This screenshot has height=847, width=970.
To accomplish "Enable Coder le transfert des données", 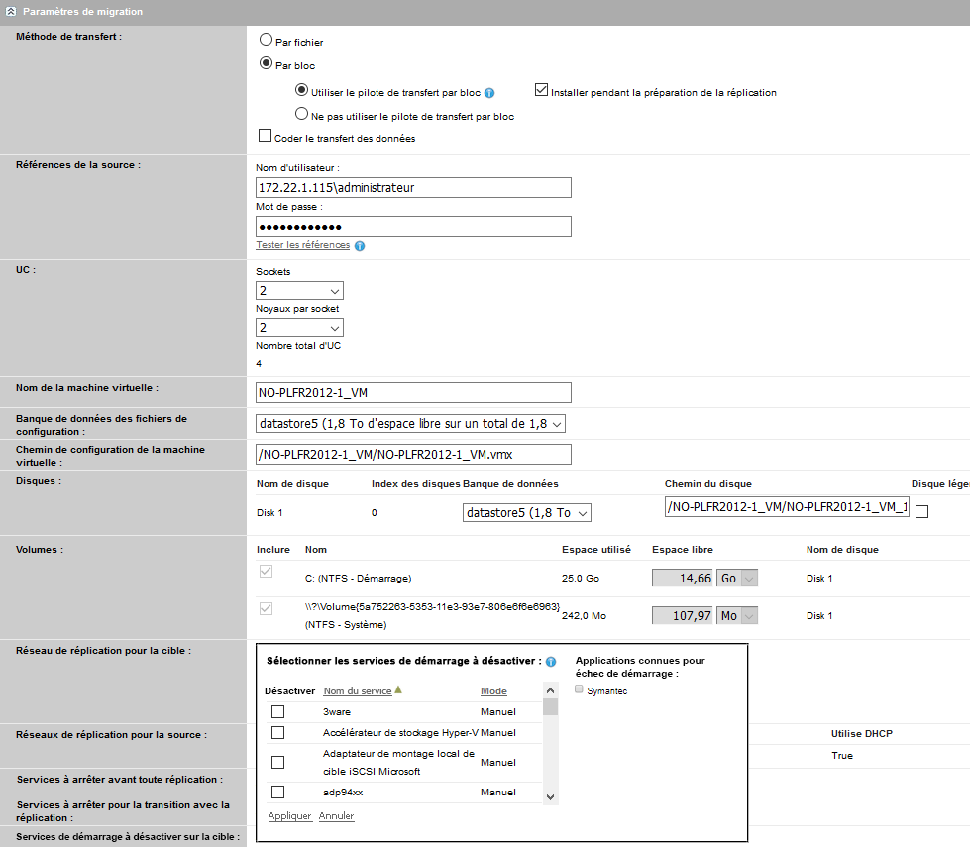I will pos(265,137).
